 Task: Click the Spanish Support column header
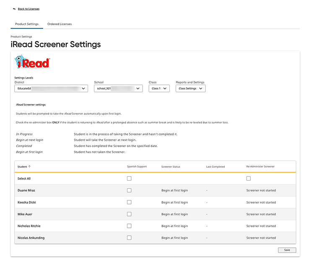(137, 166)
